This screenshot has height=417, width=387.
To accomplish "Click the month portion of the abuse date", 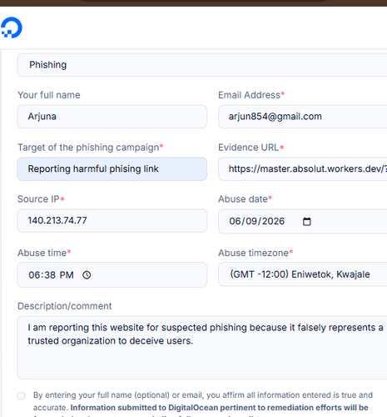I will pos(235,221).
